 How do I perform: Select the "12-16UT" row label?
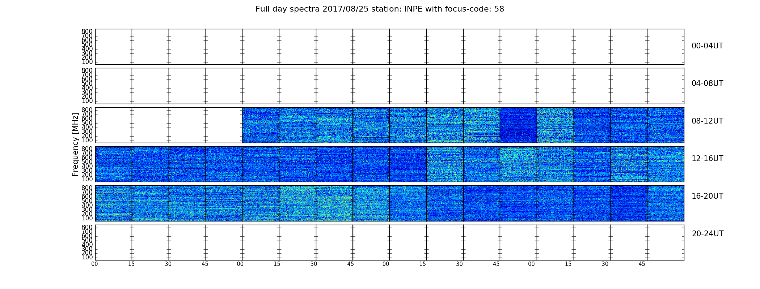(x=707, y=159)
